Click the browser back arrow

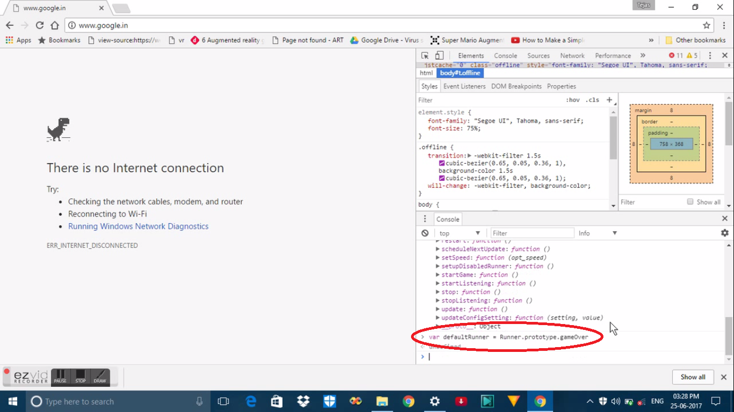(10, 25)
